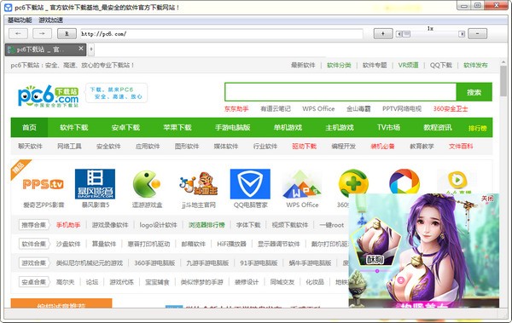This screenshot has height=323, width=512.
Task: Click 装机必备 category link
Action: tap(382, 147)
